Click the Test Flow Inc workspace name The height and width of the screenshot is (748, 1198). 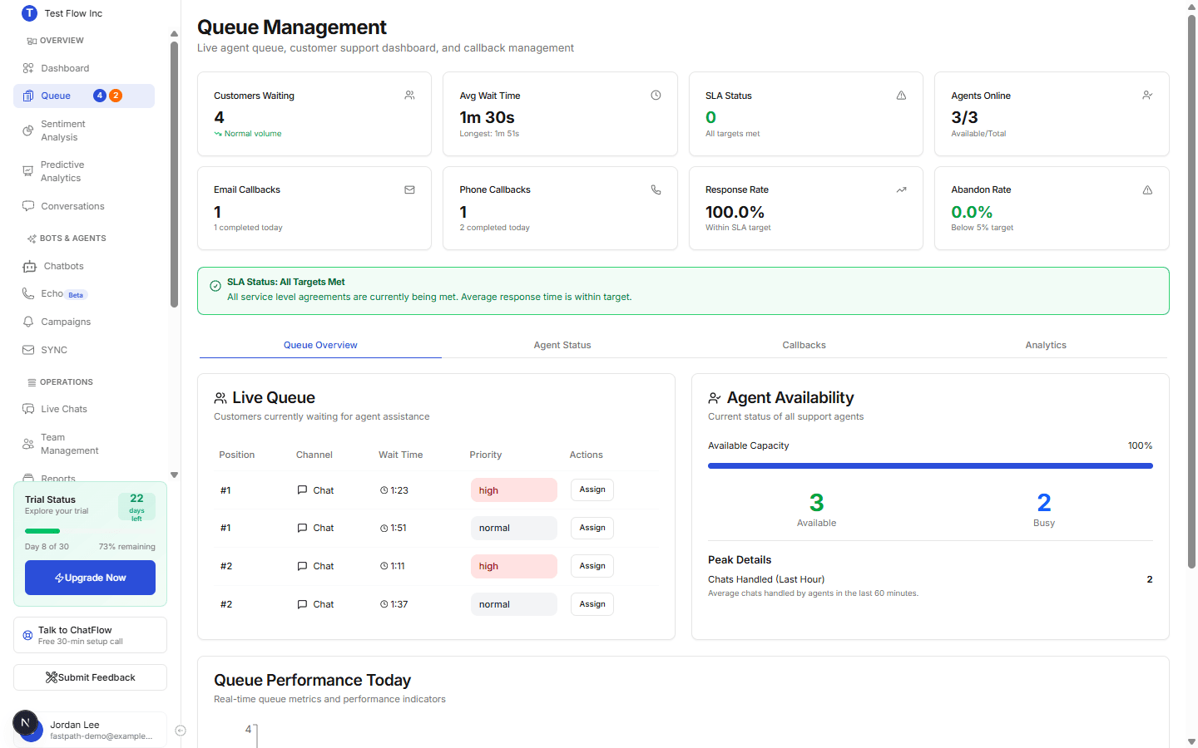(x=73, y=13)
